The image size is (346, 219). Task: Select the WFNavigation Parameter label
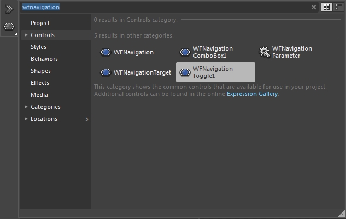[292, 52]
